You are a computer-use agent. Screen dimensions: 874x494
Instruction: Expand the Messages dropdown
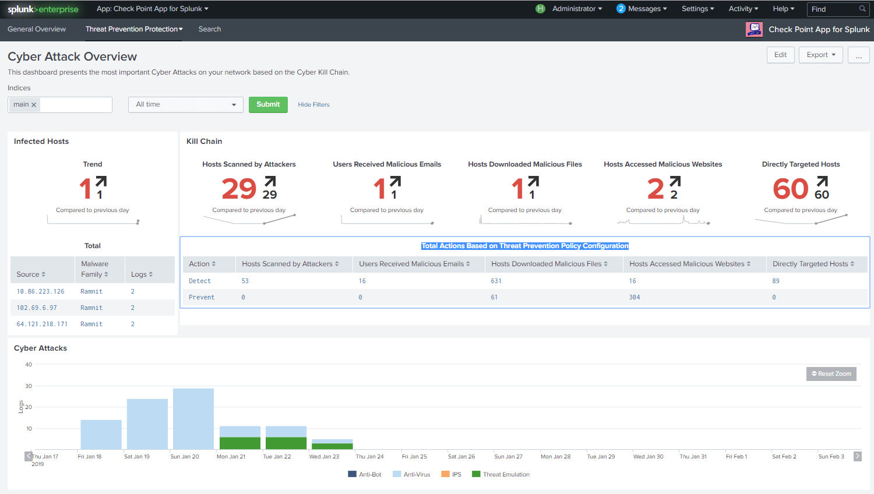[x=642, y=9]
